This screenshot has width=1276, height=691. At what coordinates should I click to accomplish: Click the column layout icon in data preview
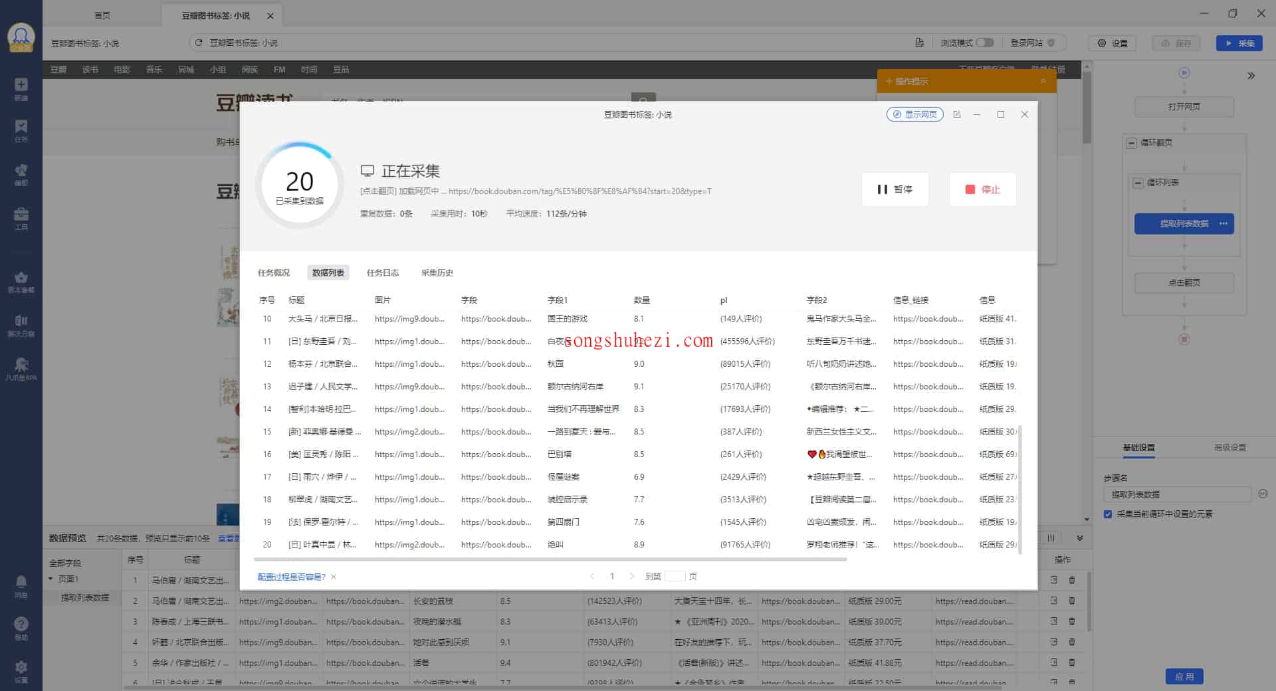(1051, 538)
